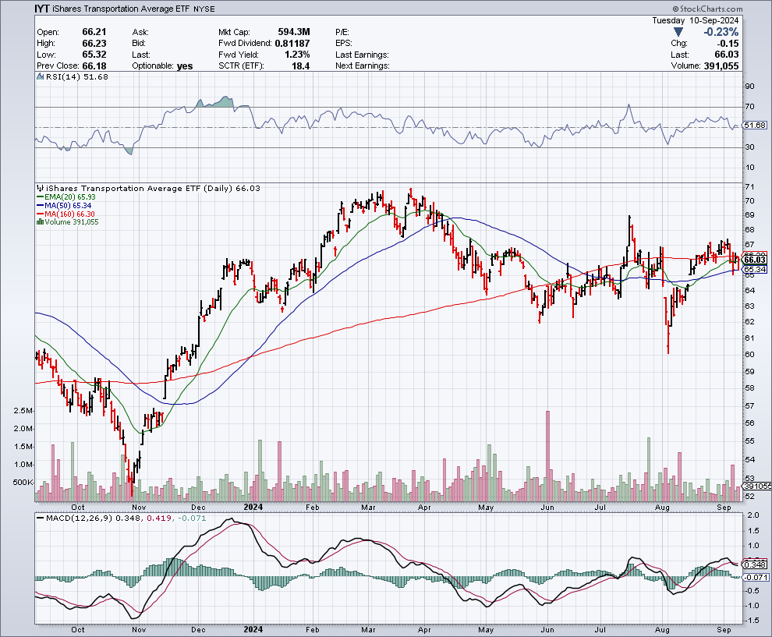Click the P/E label
Viewport: 772px width, 637px height.
click(342, 32)
